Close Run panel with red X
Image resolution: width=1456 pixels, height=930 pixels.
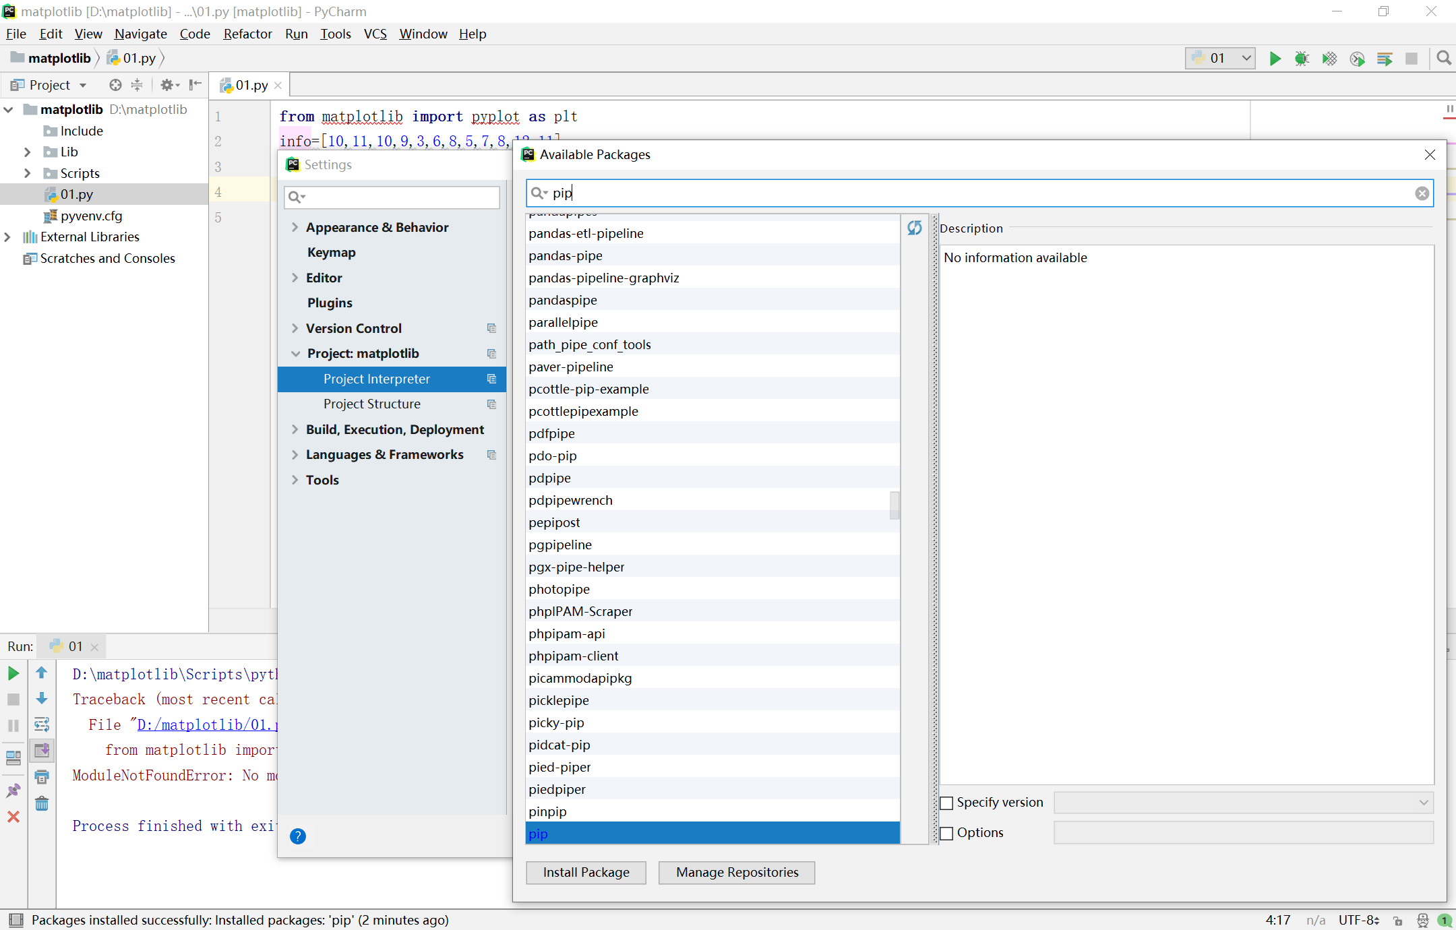tap(13, 817)
